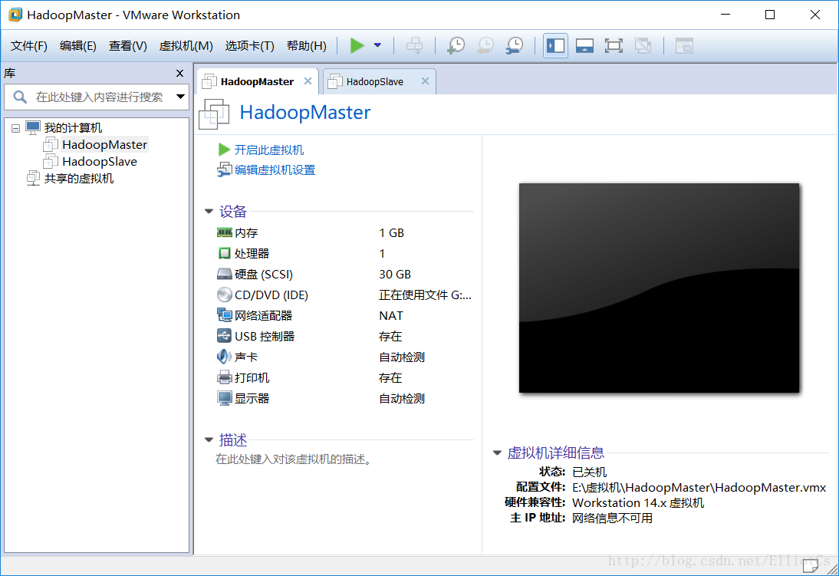Viewport: 839px width, 576px height.
Task: Collapse the 我的计算机 tree node
Action: coord(15,128)
